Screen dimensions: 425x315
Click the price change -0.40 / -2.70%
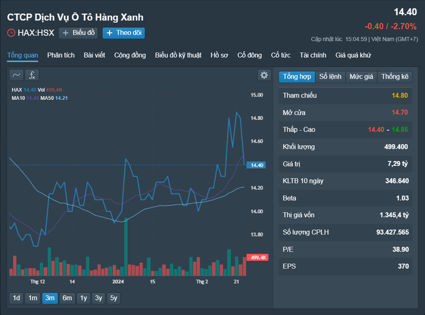(x=390, y=26)
